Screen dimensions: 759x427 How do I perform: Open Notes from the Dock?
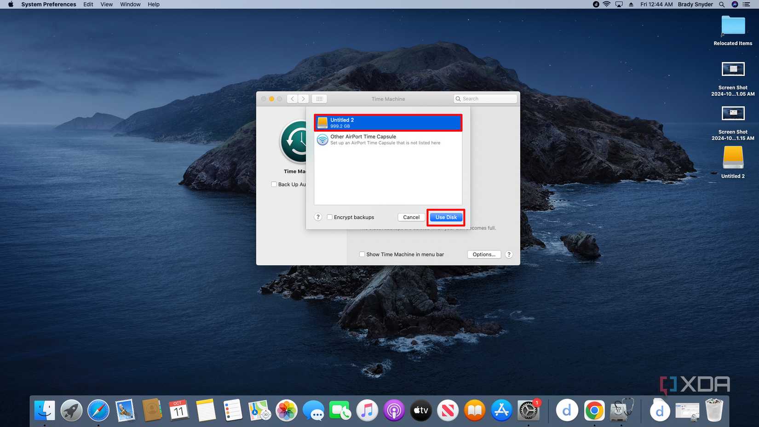[x=206, y=410]
